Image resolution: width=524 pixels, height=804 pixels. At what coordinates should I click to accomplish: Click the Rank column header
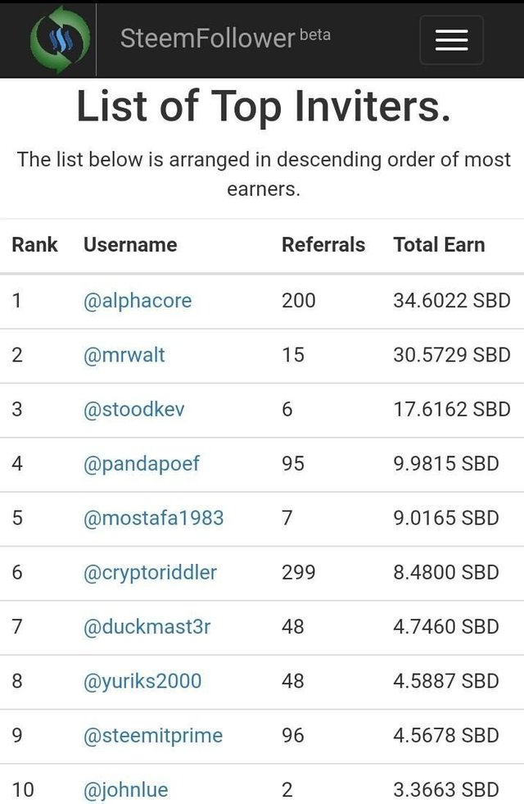click(35, 244)
